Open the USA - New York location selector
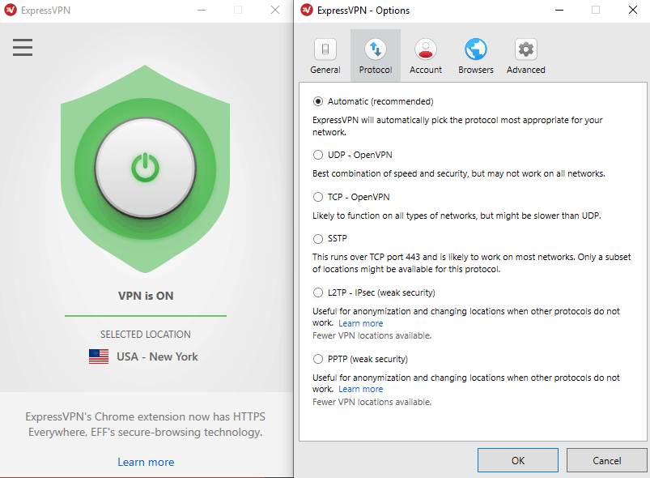 (144, 356)
